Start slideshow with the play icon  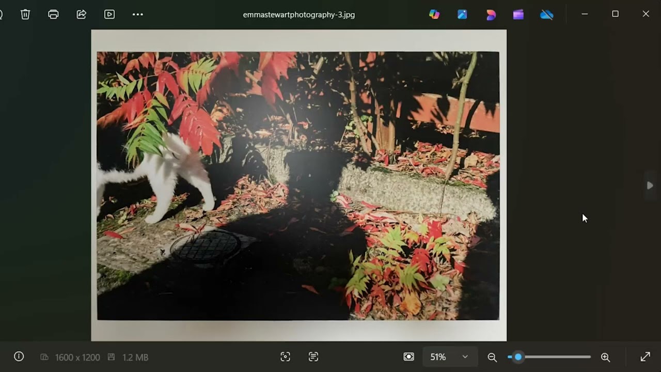click(x=109, y=14)
